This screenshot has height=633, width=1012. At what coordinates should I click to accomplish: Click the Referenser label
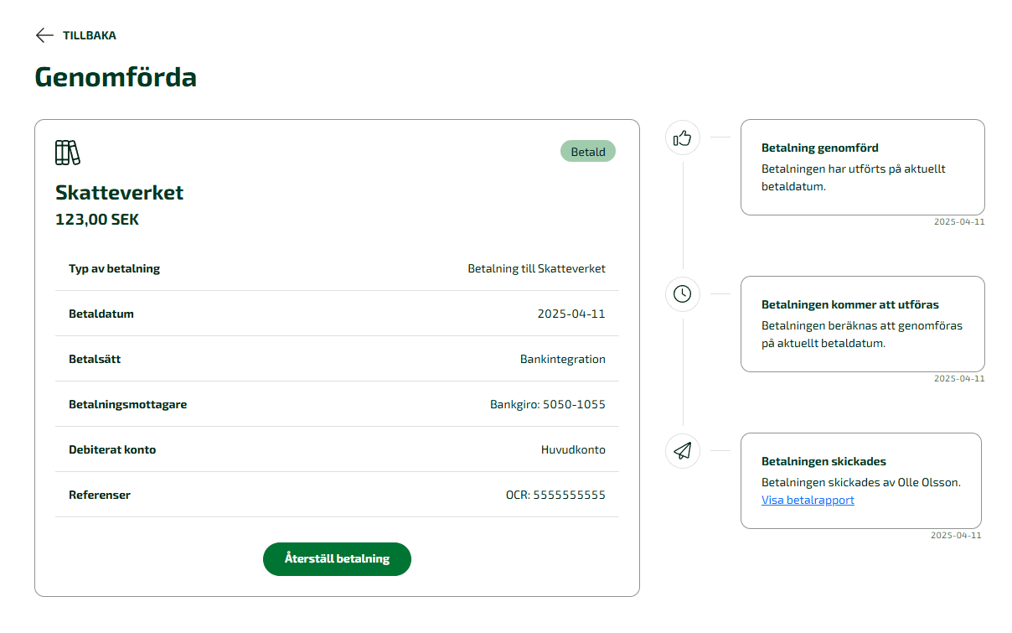coord(100,495)
